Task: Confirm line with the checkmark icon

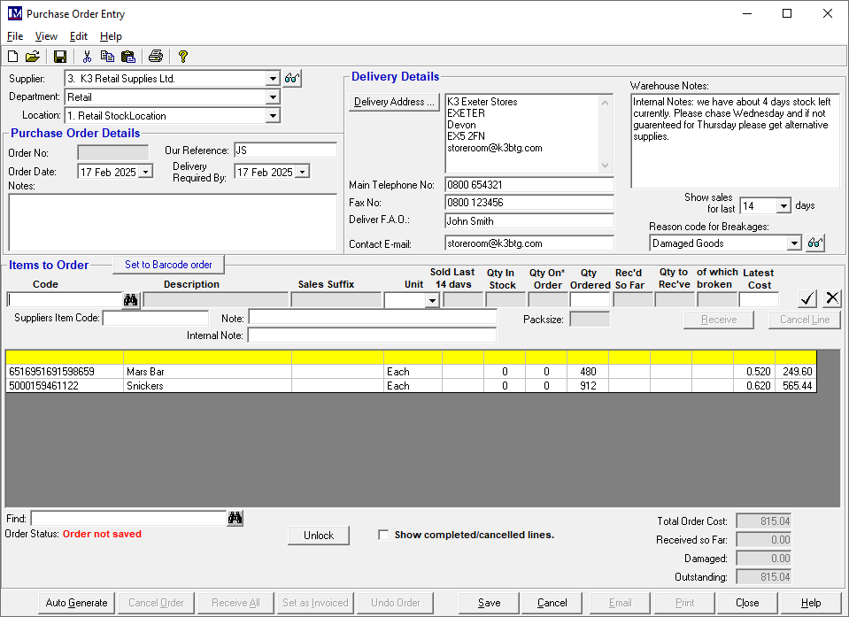Action: coord(807,298)
